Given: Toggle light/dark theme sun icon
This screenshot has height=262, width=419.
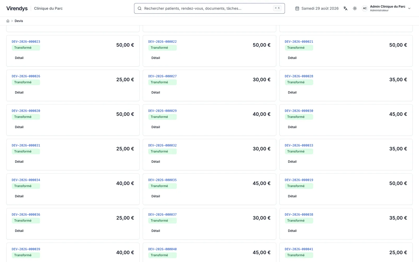Looking at the screenshot, I should [355, 8].
